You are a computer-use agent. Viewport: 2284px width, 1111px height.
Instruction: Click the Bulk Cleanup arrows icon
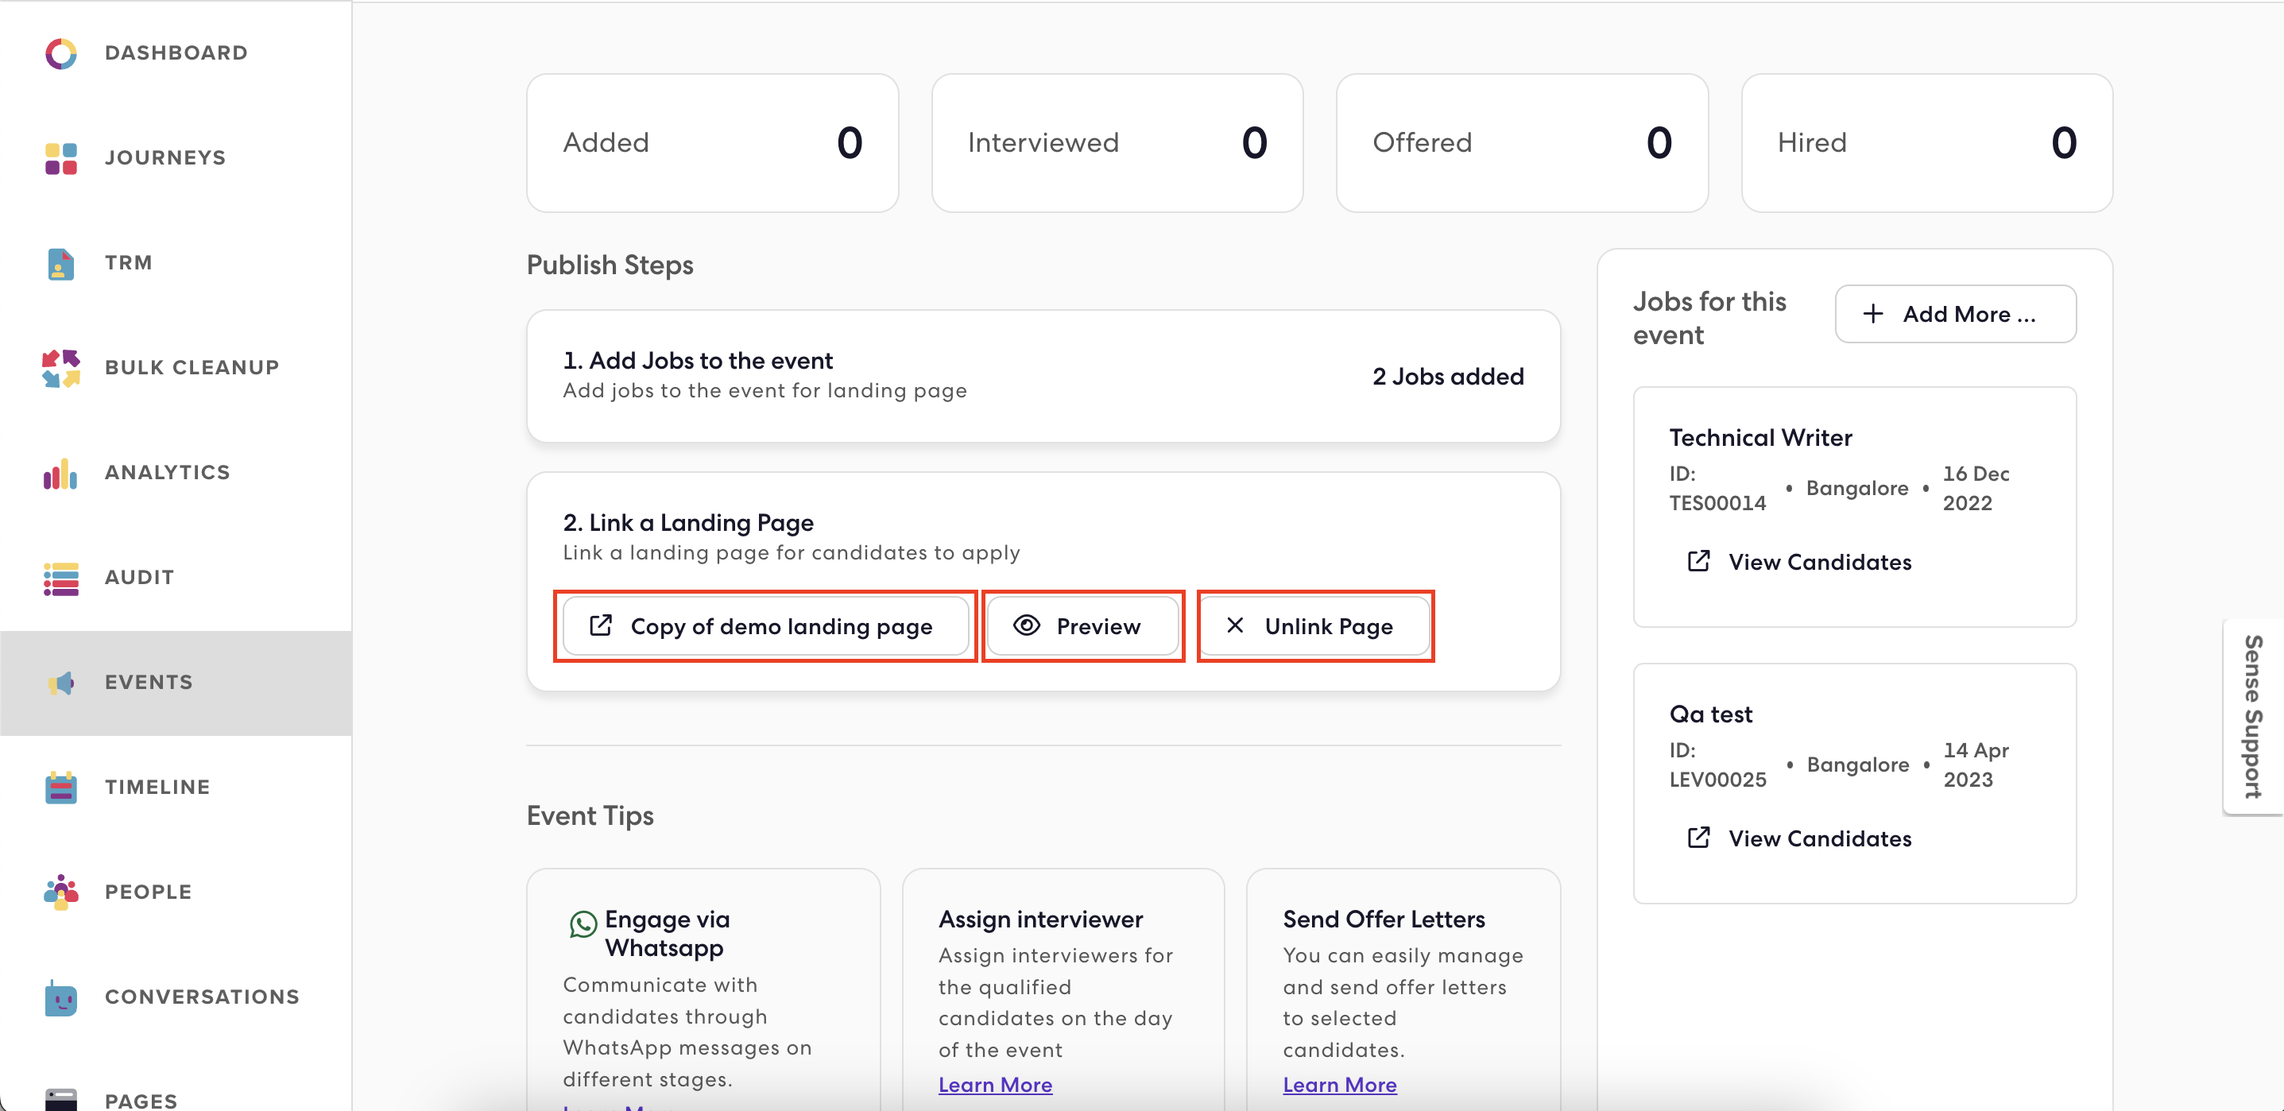click(x=60, y=368)
